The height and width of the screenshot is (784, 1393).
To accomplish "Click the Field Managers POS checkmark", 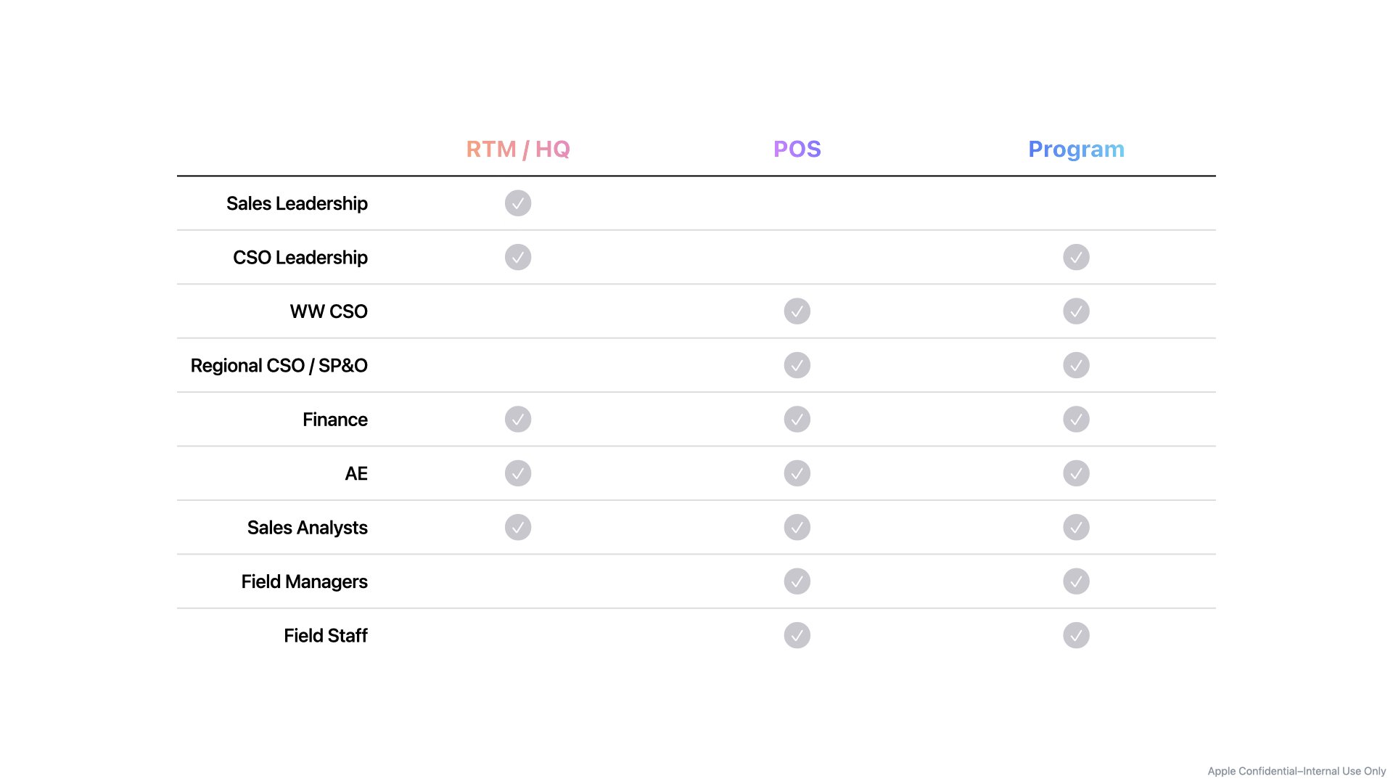I will pos(797,581).
